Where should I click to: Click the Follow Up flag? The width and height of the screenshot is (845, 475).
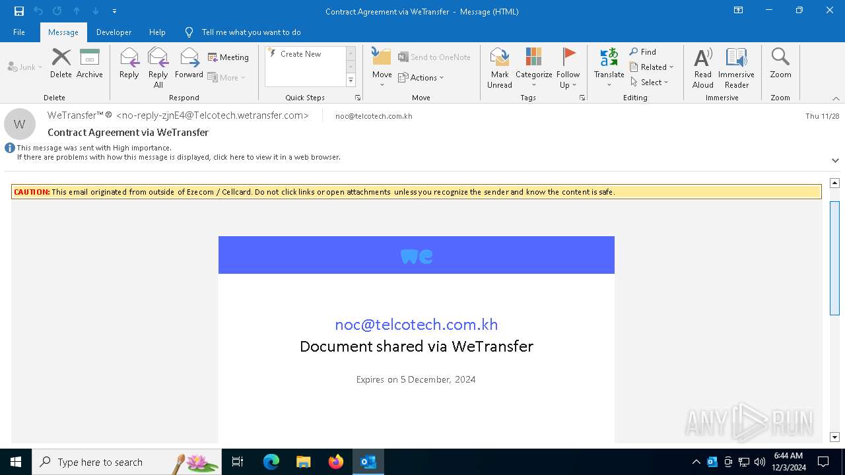tap(568, 68)
